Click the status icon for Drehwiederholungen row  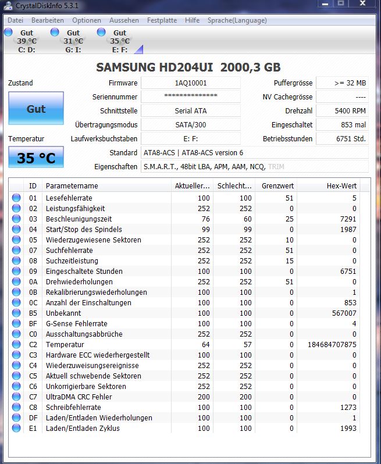(16, 281)
